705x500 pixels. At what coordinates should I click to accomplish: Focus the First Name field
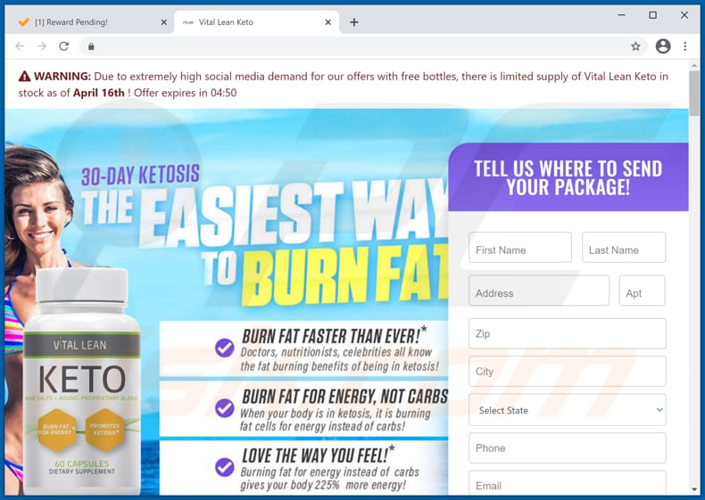[x=520, y=248]
